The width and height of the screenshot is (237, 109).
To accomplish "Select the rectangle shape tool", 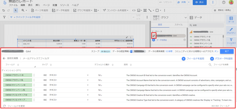I will (x=157, y=10).
